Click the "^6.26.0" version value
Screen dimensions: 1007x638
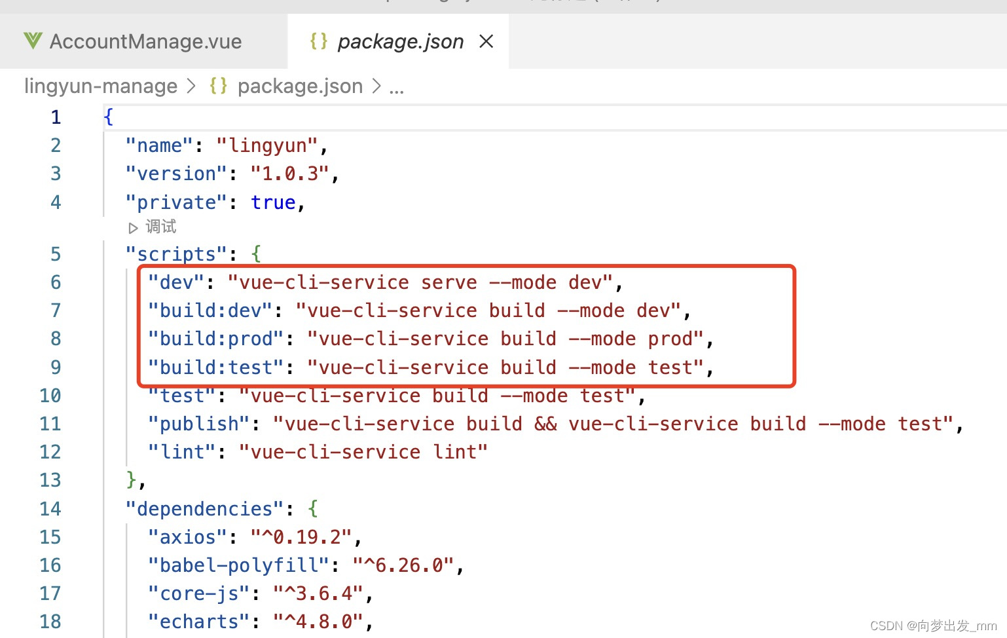point(404,565)
